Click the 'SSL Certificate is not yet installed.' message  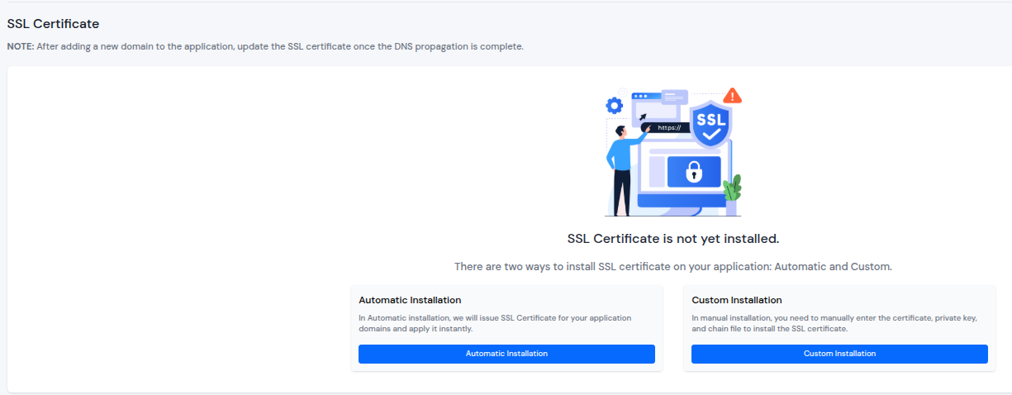click(673, 239)
